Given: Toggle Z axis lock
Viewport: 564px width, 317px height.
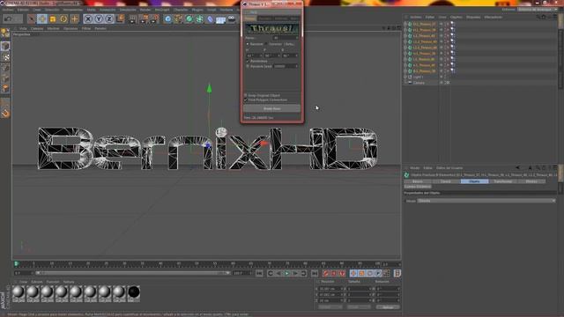Looking at the screenshot, I should pos(109,18).
